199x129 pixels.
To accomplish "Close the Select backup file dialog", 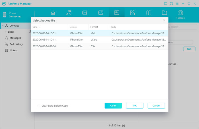I will (x=164, y=20).
